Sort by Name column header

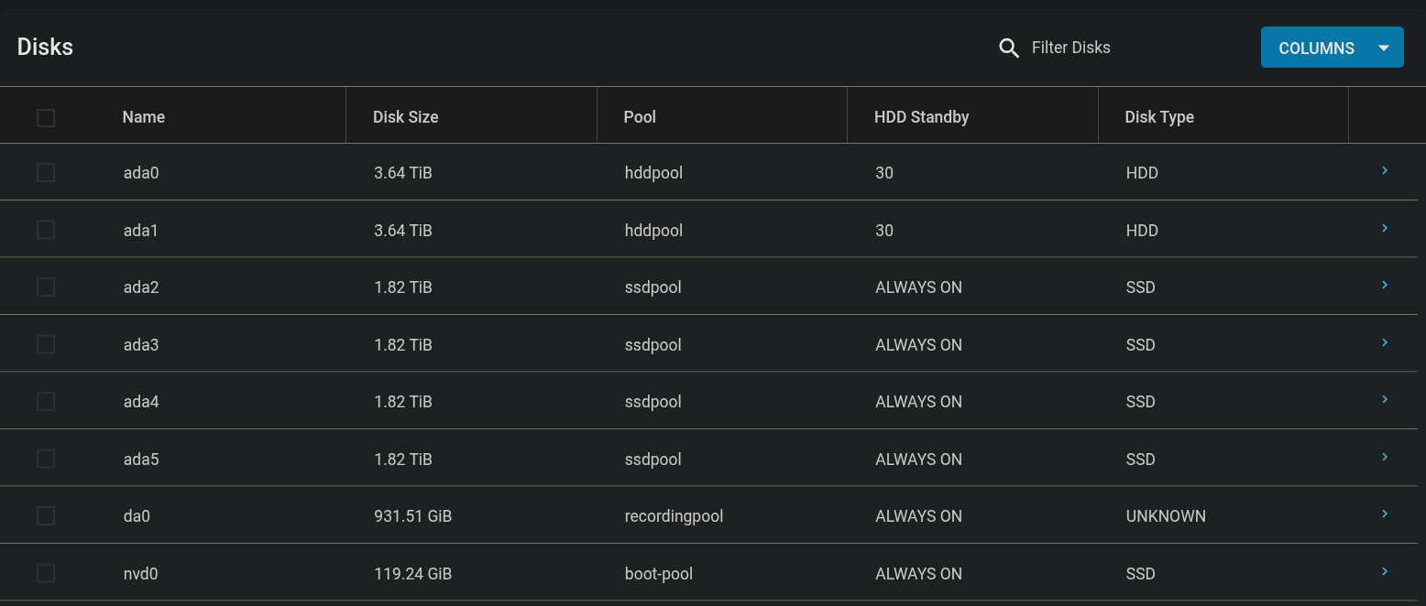[x=144, y=117]
